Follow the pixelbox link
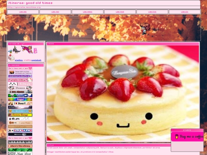207x155 pixels. coord(19,60)
